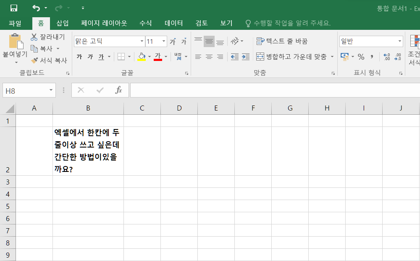Click the decrease indent icon
The image size is (420, 261).
coord(235,57)
